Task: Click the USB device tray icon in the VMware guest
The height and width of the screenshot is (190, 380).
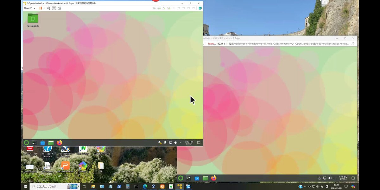Action: [x=165, y=143]
